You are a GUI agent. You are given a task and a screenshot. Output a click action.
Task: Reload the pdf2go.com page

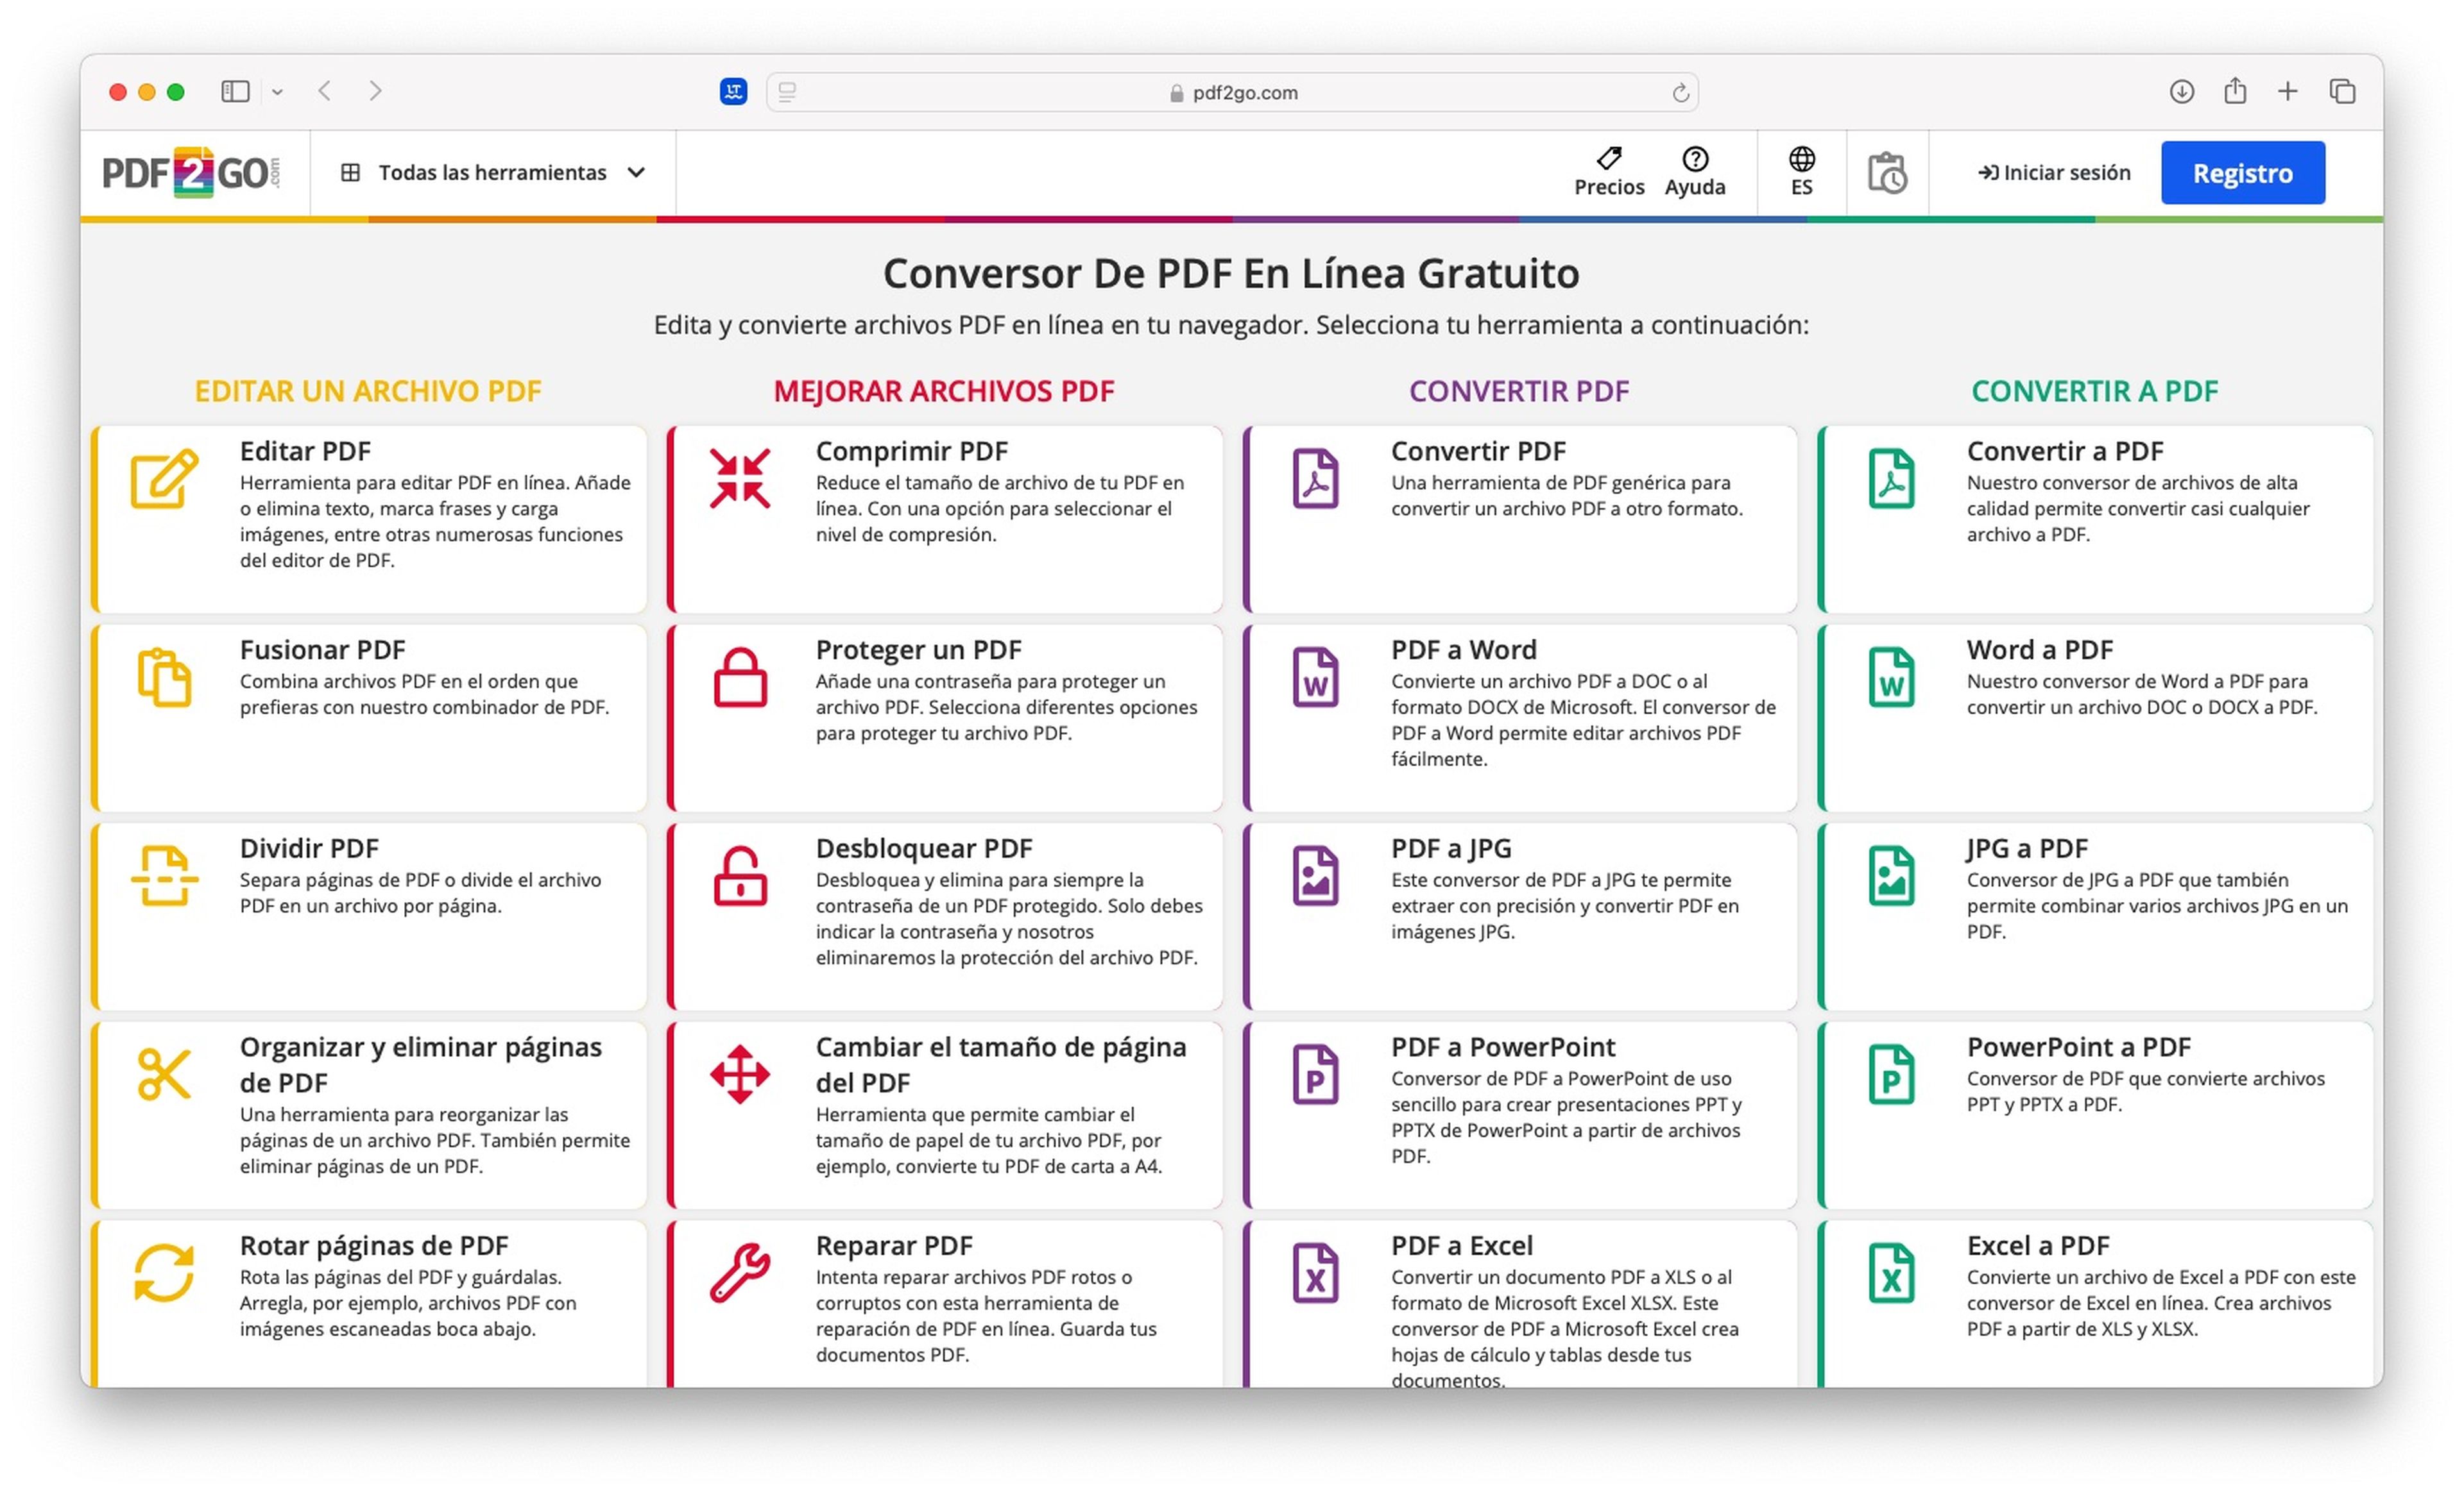click(x=1680, y=93)
